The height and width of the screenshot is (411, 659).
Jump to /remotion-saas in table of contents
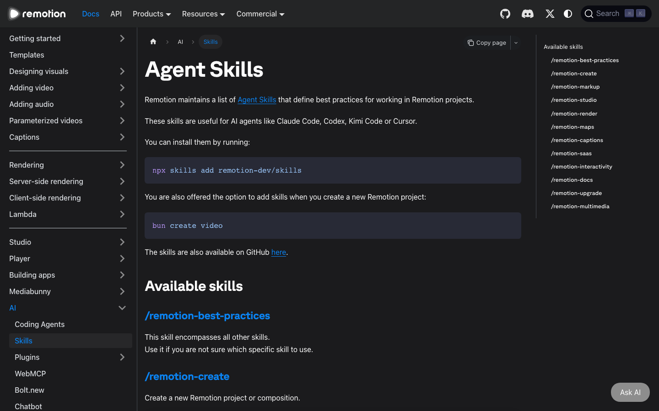(x=571, y=153)
